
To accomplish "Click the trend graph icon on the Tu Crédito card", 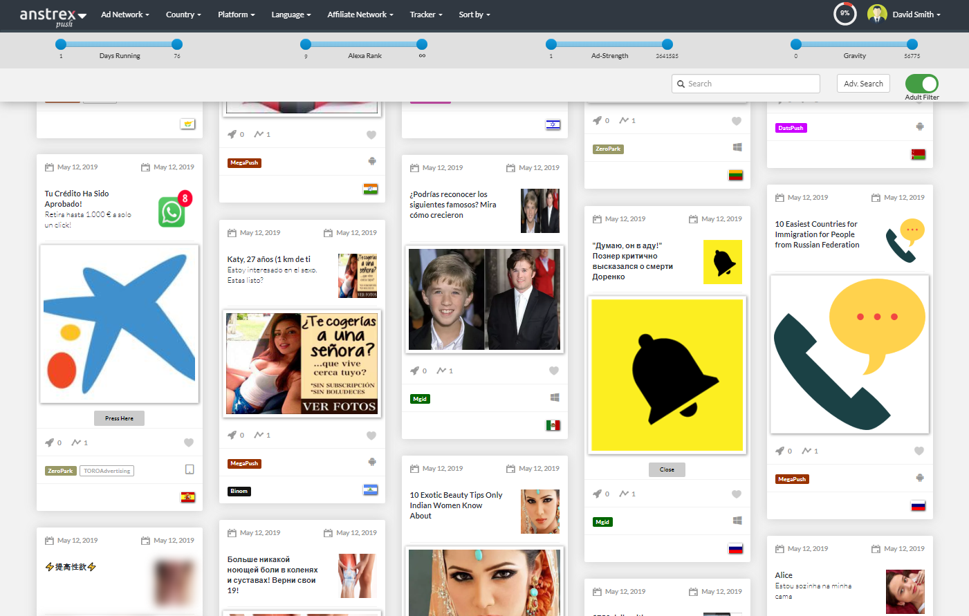I will coord(76,442).
